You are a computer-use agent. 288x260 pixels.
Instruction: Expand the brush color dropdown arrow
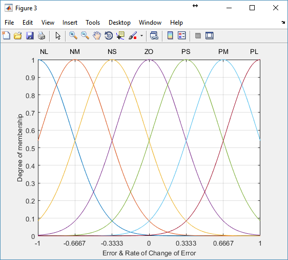141,35
